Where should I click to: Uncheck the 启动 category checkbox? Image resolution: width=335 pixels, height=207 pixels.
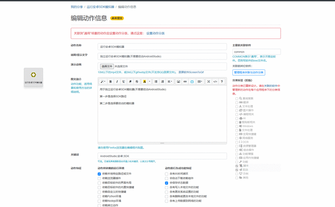(237, 170)
